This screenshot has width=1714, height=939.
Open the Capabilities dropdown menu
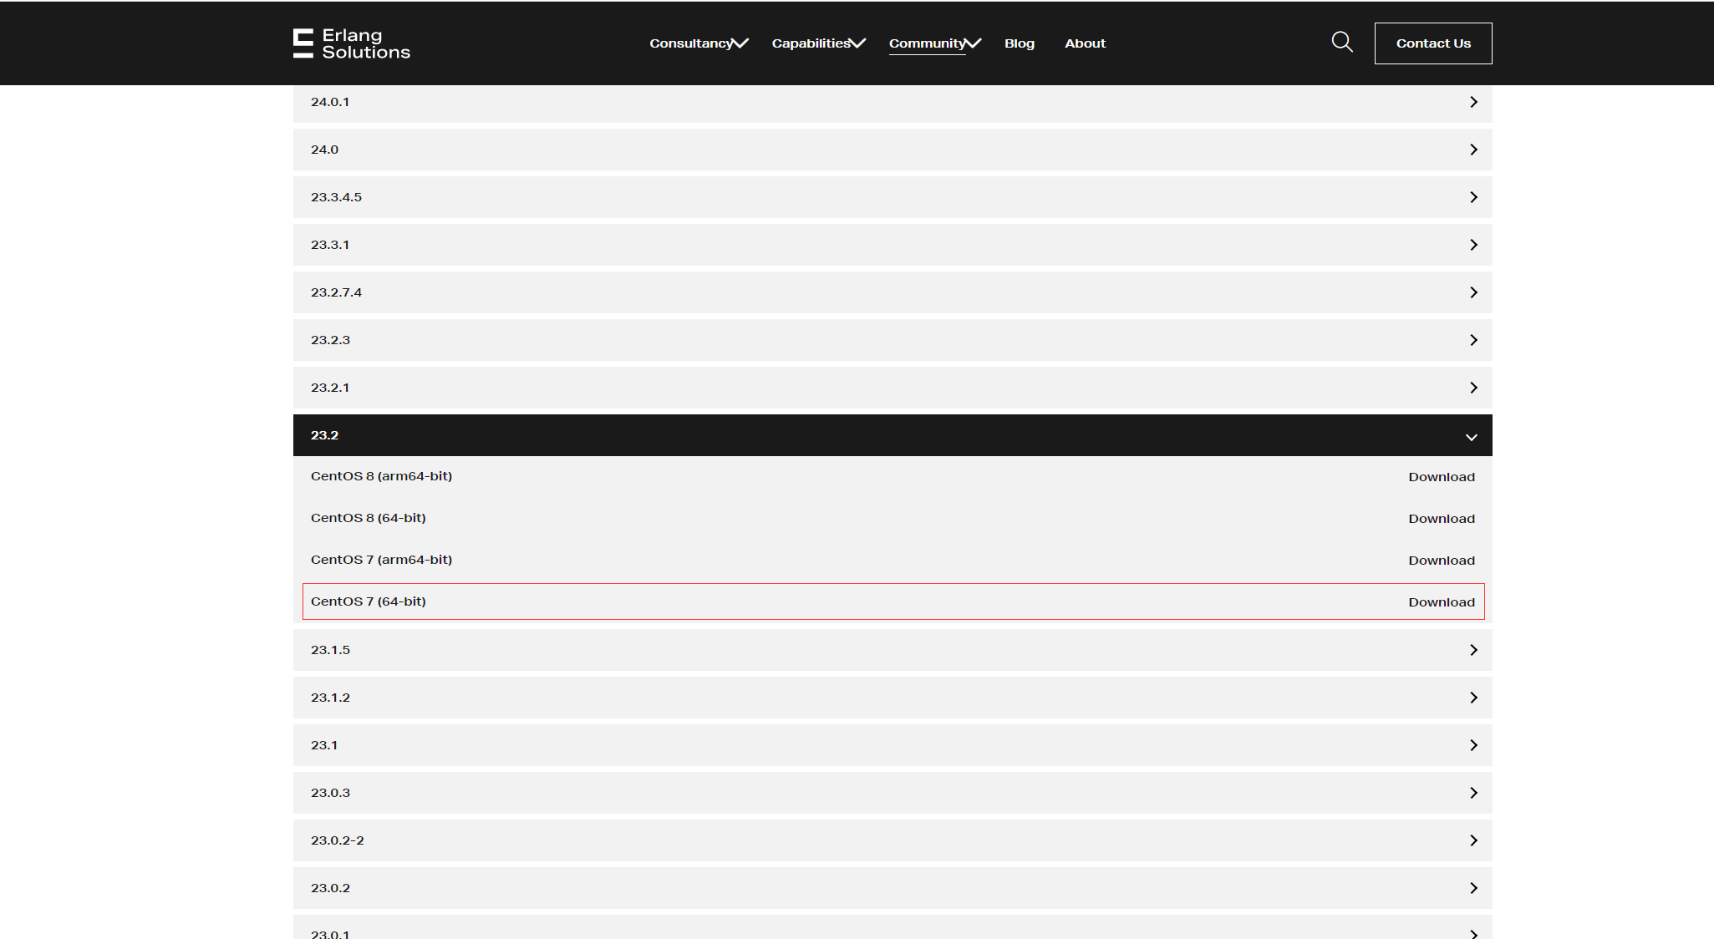coord(818,43)
